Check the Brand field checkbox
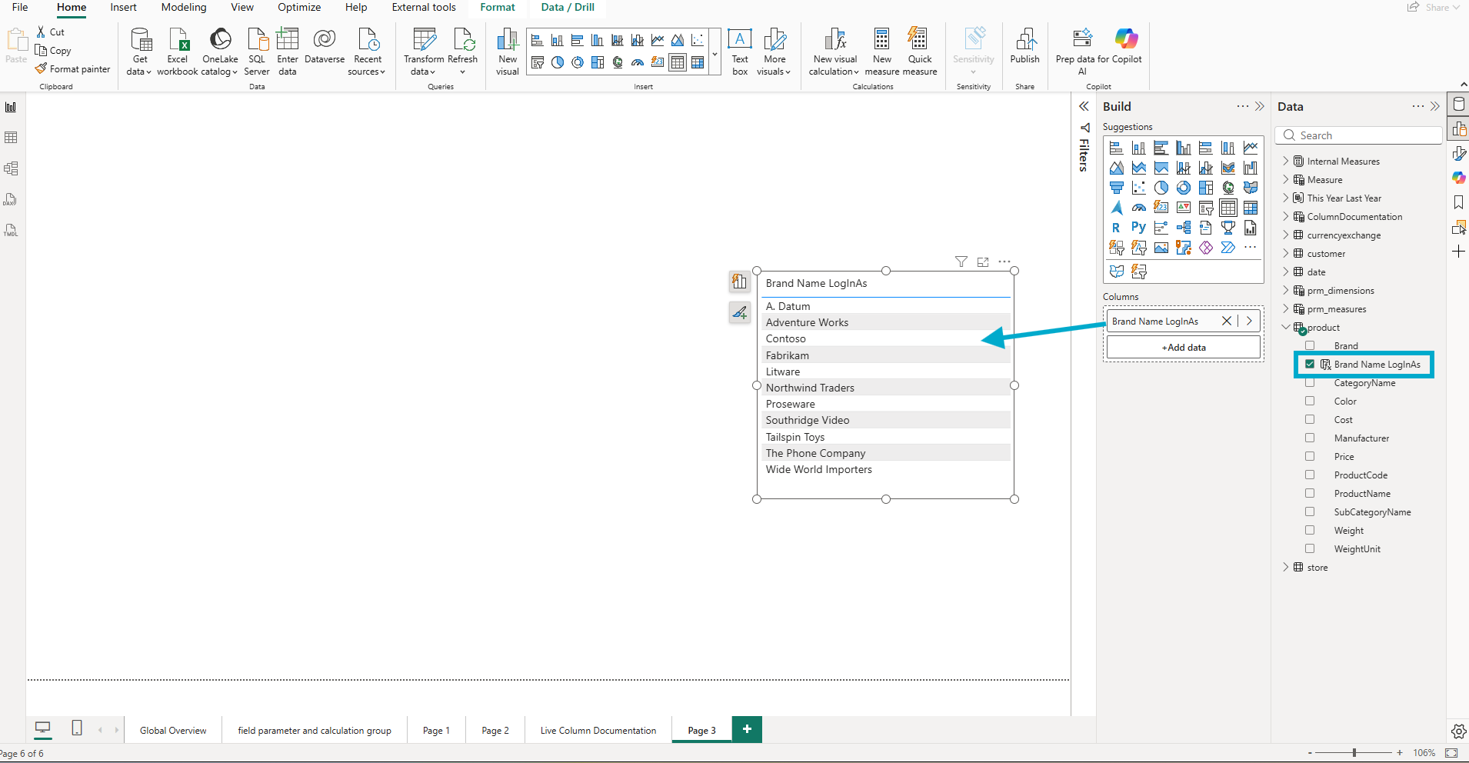 [x=1310, y=345]
